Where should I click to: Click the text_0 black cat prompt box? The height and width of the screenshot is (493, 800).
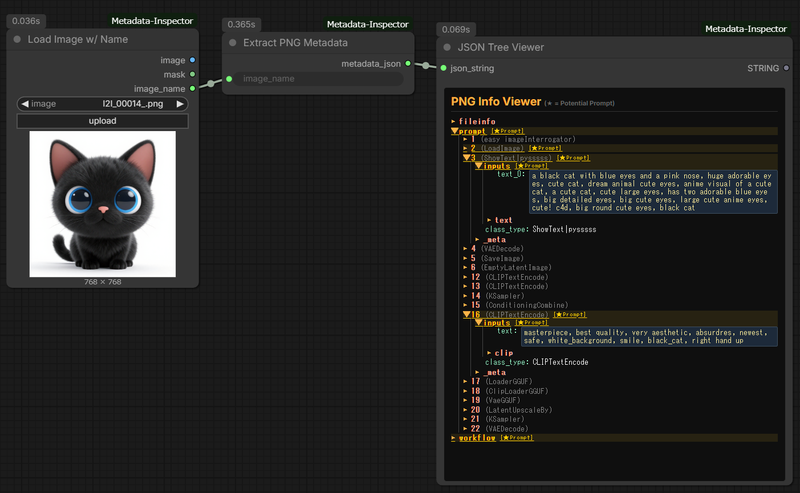(653, 192)
